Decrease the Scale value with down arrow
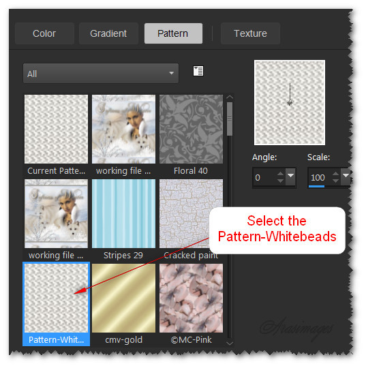This screenshot has width=366, height=368. coord(336,181)
